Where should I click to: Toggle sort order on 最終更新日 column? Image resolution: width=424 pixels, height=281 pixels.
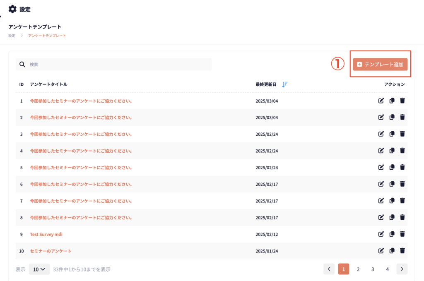(284, 84)
